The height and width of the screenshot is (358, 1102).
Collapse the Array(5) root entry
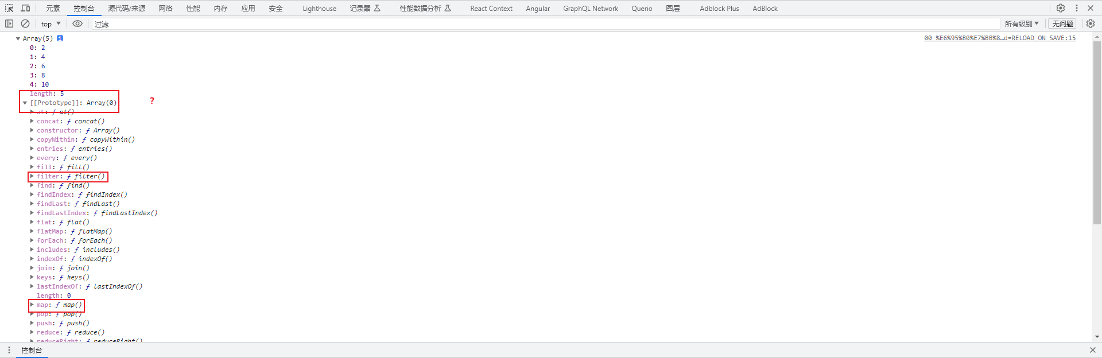(18, 38)
